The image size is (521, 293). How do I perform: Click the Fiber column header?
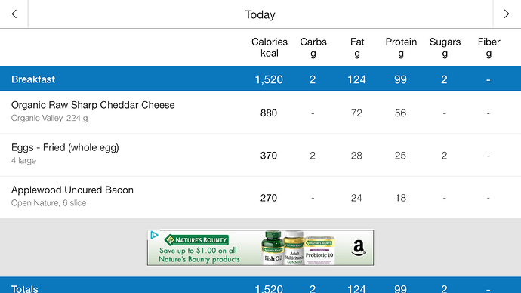click(x=489, y=48)
